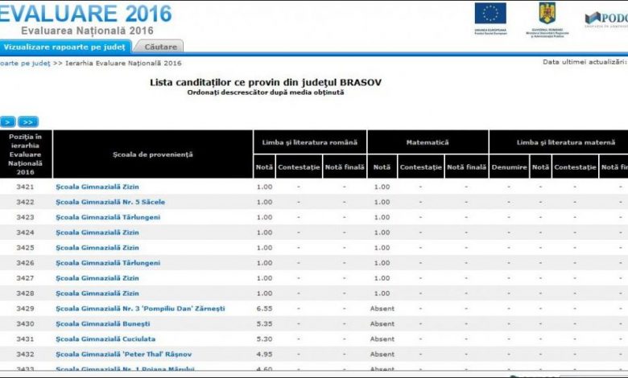Select position number 3422

pyautogui.click(x=25, y=202)
